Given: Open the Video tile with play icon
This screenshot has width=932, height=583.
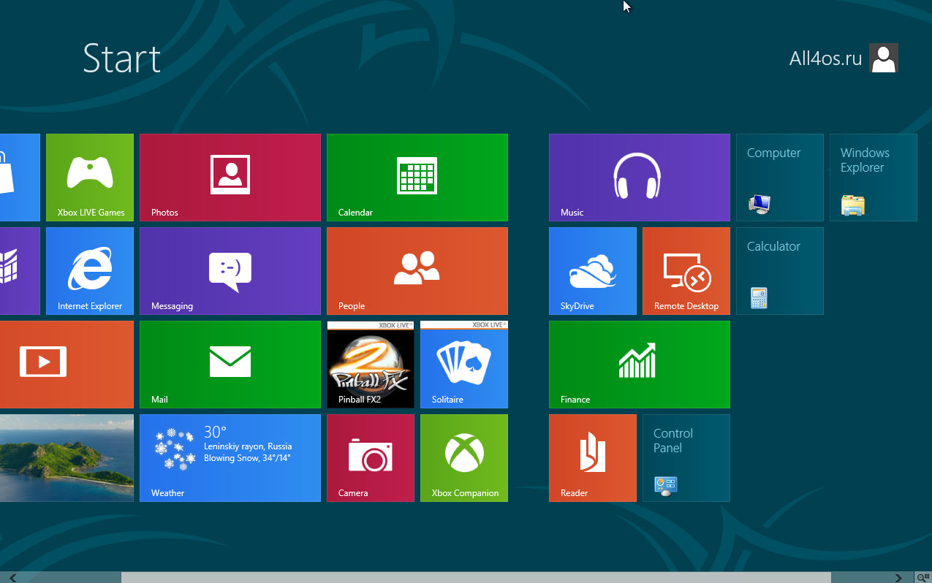Looking at the screenshot, I should 67,365.
